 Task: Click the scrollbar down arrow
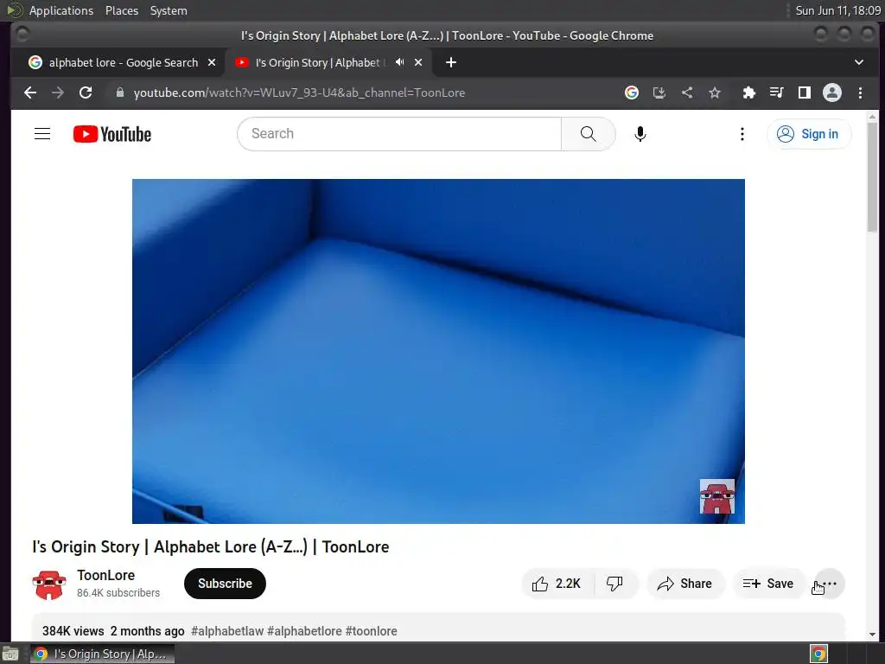pos(873,634)
